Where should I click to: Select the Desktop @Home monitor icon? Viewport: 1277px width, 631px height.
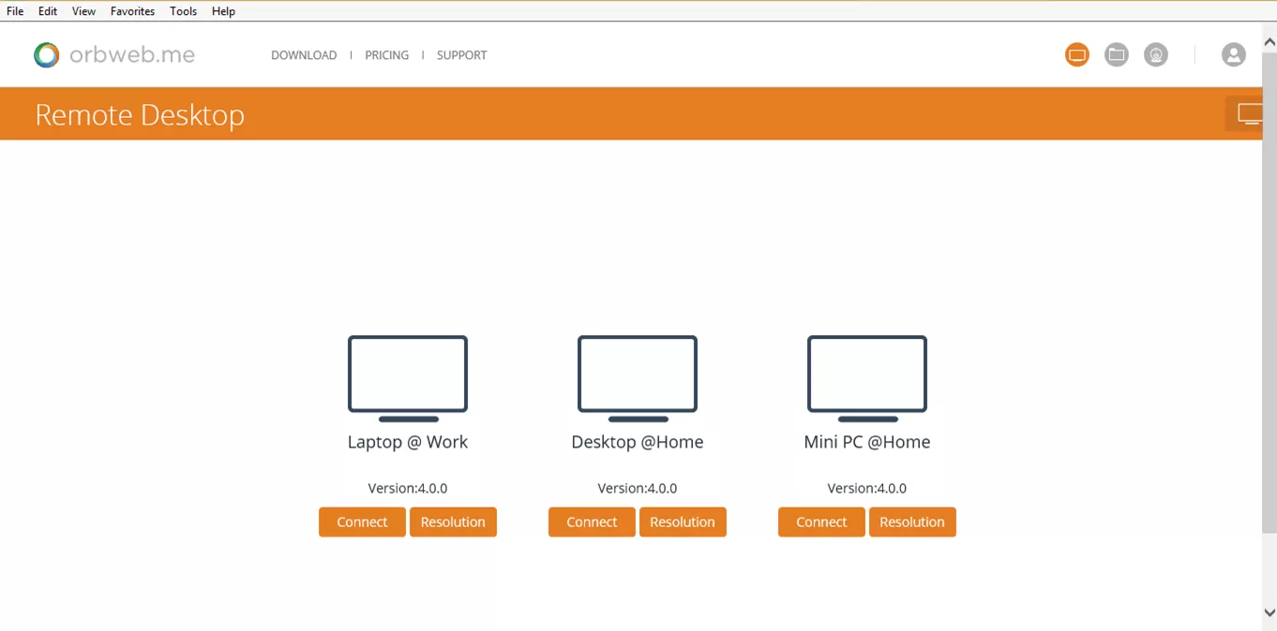(x=638, y=379)
